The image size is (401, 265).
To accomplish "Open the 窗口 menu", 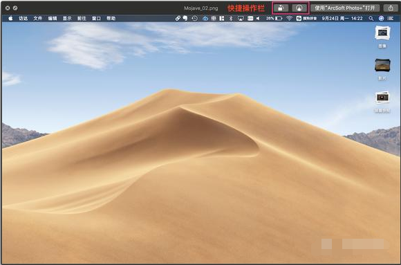I will click(x=96, y=18).
